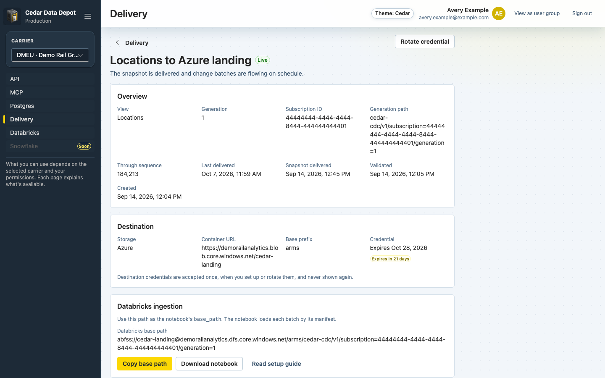Click the Subscription ID value
This screenshot has height=378, width=605.
pos(319,122)
